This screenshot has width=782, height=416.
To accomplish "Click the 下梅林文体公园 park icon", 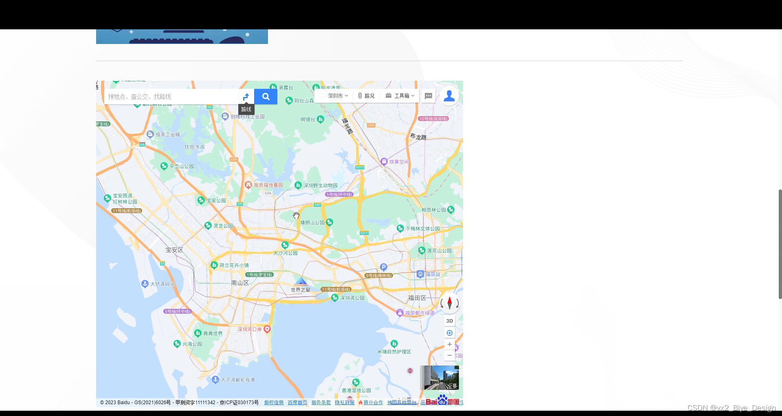I will pos(400,228).
